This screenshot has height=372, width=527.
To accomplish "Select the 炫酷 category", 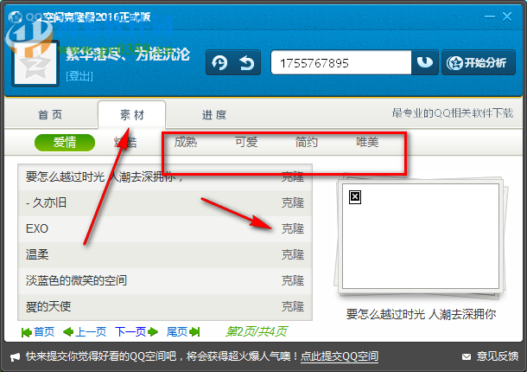I will (x=125, y=143).
